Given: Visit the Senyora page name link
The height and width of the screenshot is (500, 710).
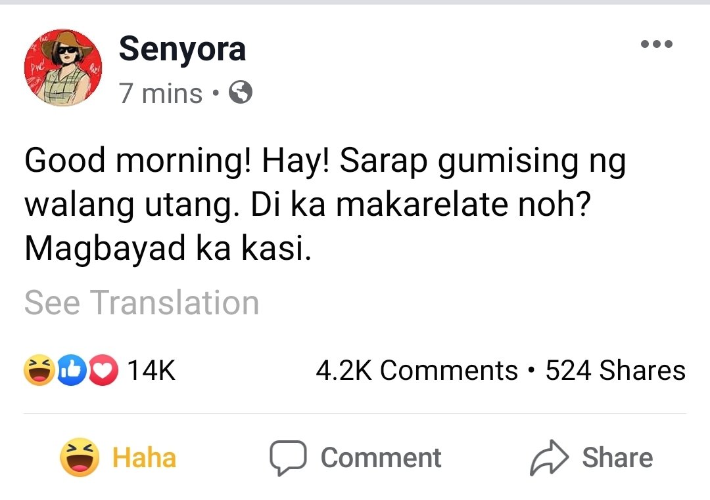Looking at the screenshot, I should point(182,50).
